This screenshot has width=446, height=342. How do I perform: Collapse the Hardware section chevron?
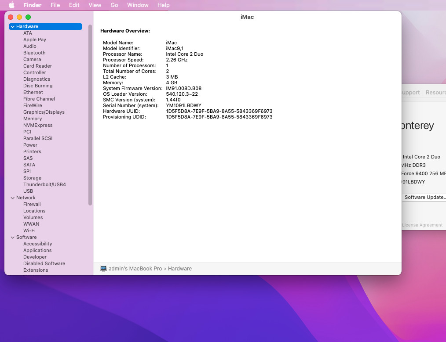pos(13,27)
